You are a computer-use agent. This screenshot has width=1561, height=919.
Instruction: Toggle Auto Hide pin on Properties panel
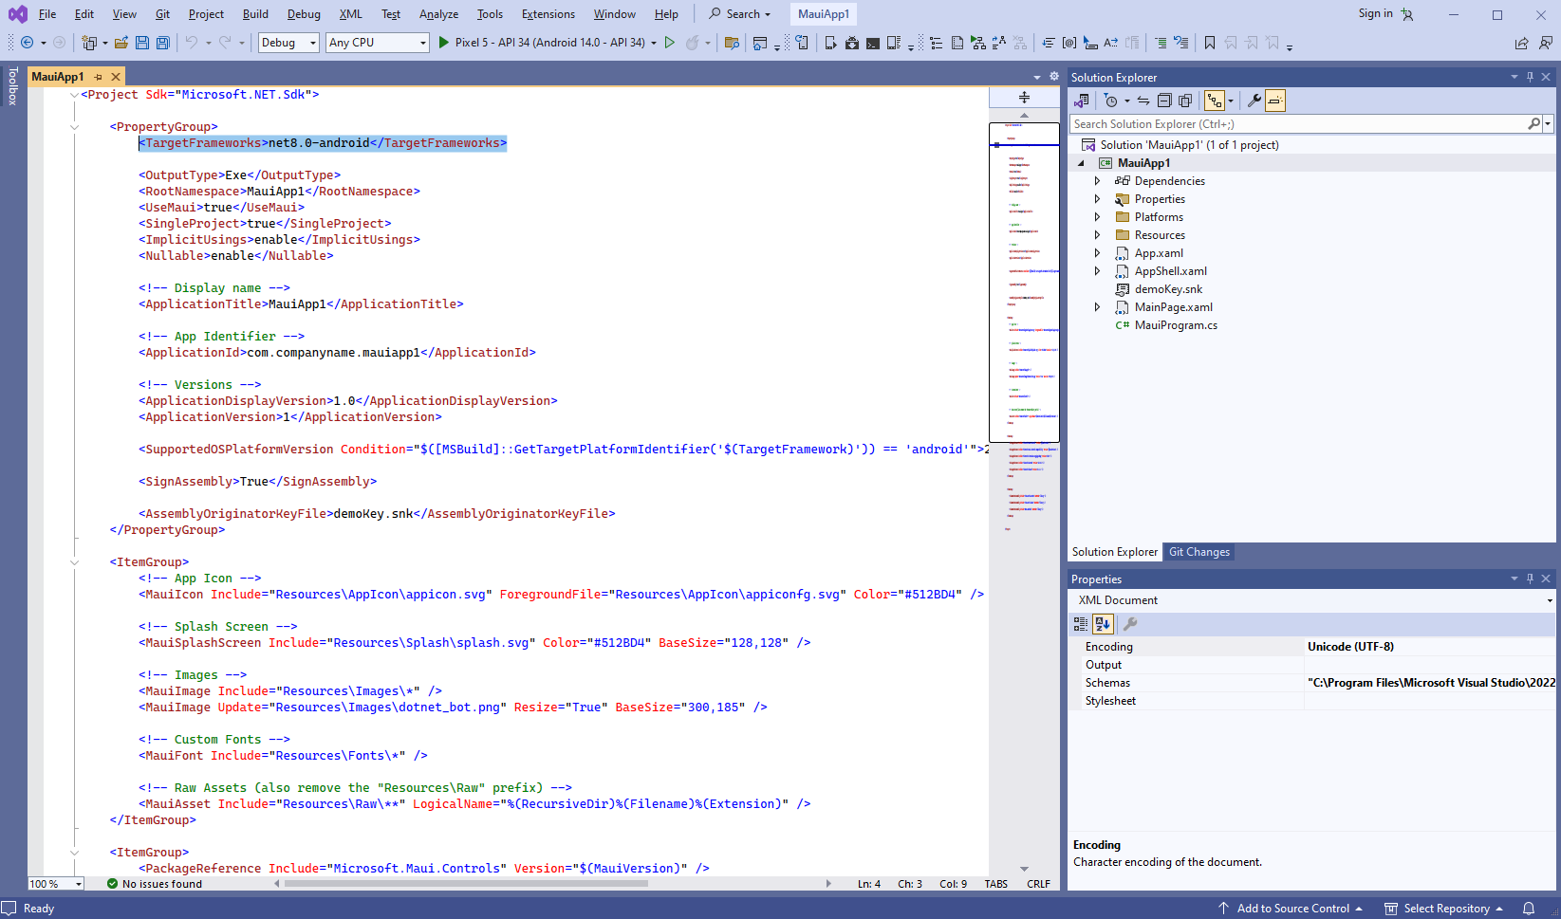pyautogui.click(x=1531, y=579)
